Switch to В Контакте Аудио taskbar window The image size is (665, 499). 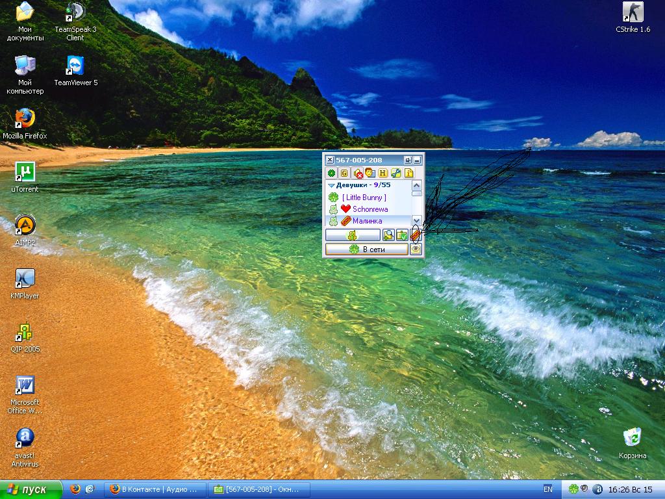click(155, 490)
